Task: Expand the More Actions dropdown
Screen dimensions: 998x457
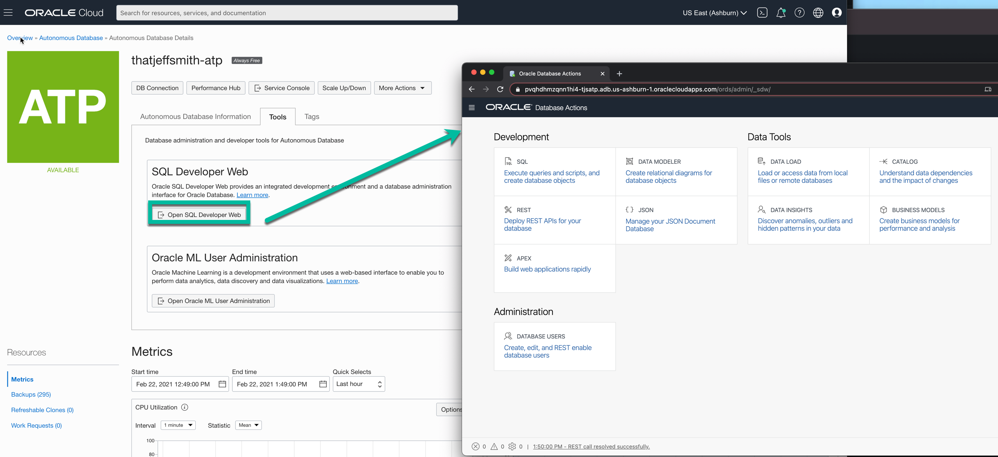Action: pos(402,88)
